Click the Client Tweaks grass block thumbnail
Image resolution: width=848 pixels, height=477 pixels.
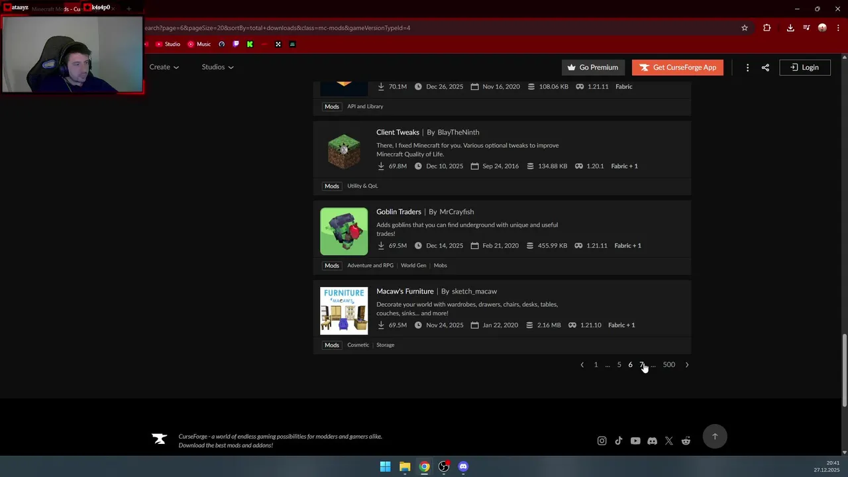[x=344, y=152]
